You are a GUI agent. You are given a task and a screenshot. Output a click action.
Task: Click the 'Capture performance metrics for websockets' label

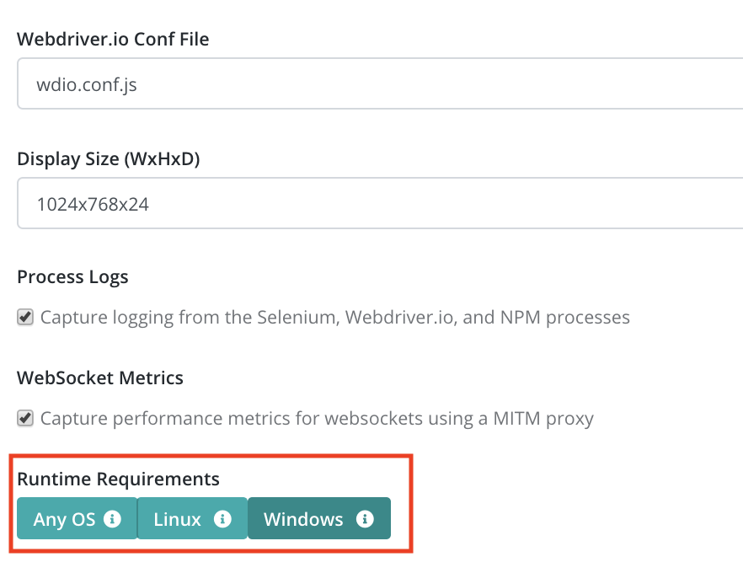[x=317, y=419]
